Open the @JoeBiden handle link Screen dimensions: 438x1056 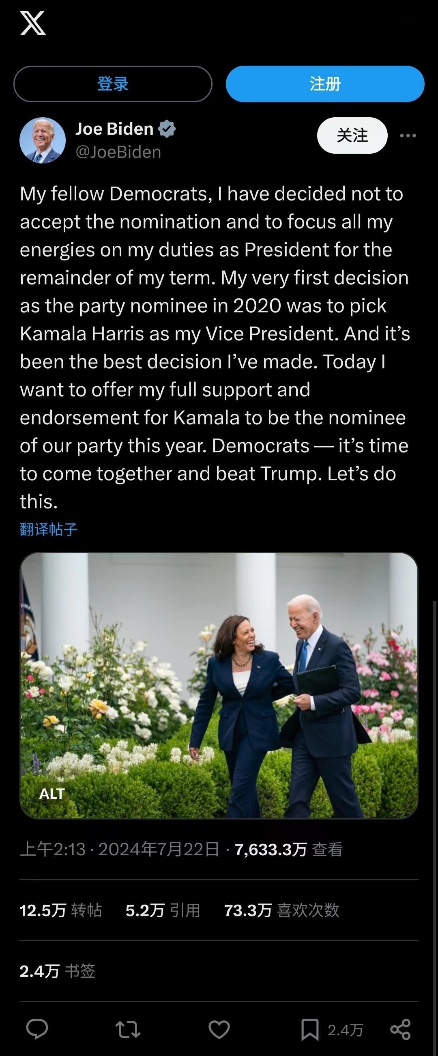pyautogui.click(x=118, y=152)
